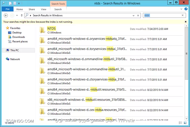Screen dimensions: 190x127
Task: Click folder icon of amd64 ommandline-ntdsutil result
Action: tap(42, 71)
